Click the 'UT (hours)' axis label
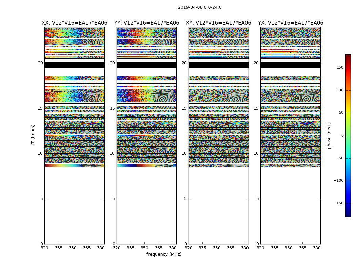The height and width of the screenshot is (271, 356). coord(33,135)
